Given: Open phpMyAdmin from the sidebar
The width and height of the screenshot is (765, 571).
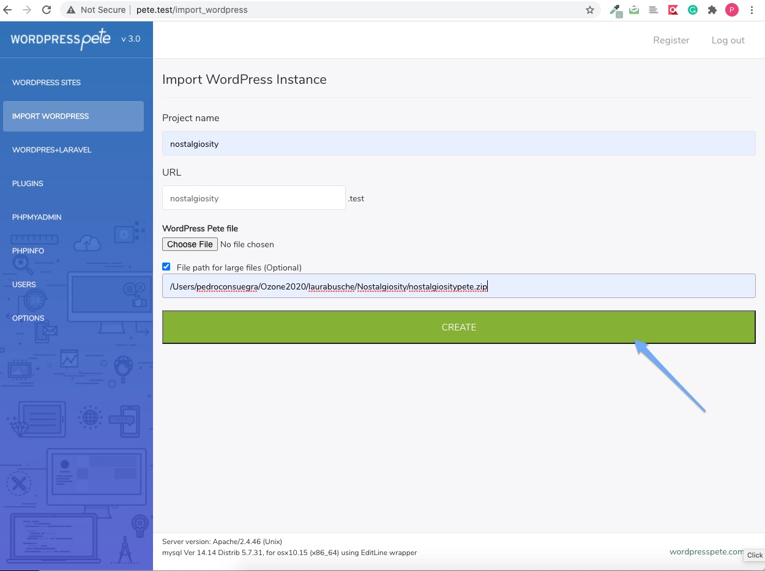Looking at the screenshot, I should (37, 217).
